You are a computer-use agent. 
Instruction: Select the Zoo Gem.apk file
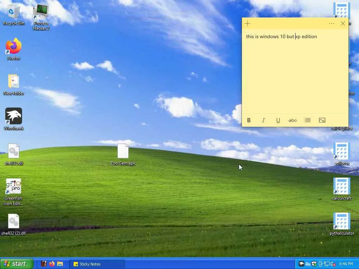point(123,154)
